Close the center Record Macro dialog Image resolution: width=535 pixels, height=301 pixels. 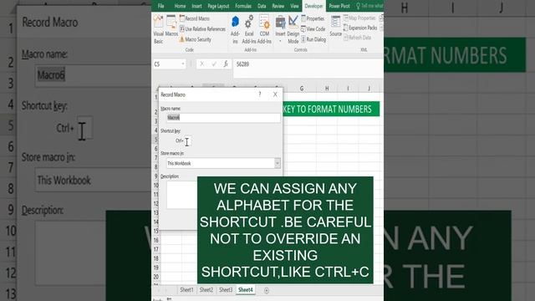pos(275,94)
